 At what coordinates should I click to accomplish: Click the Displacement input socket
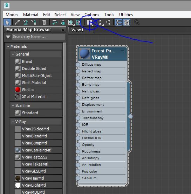[78, 105]
